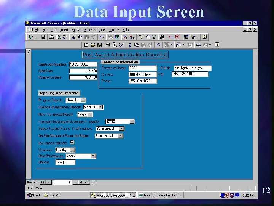
Task: Open the Past Performance dropdown
Action: tap(93, 156)
